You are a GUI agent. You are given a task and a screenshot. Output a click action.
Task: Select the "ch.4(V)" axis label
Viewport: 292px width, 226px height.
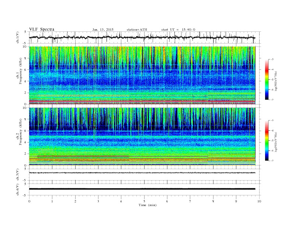(18, 189)
